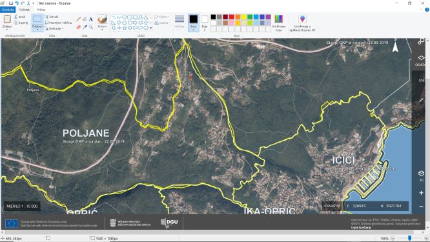Pick the red color swatch
430x242 pixels.
pyautogui.click(x=231, y=17)
